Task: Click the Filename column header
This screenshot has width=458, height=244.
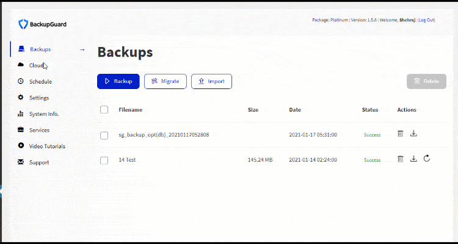Action: coord(131,110)
